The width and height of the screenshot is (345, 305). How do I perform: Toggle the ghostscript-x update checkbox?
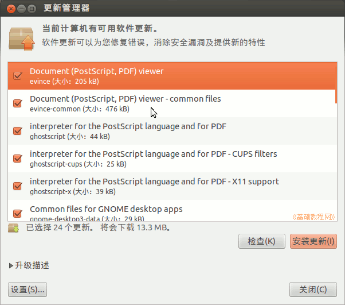point(17,186)
